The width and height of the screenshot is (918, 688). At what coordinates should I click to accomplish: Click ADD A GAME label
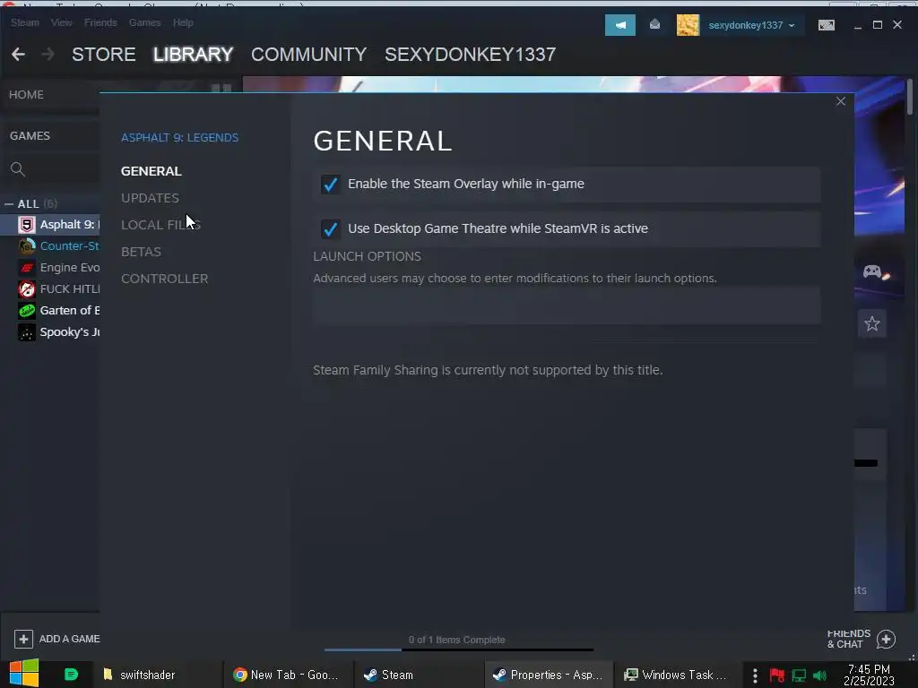pyautogui.click(x=70, y=639)
